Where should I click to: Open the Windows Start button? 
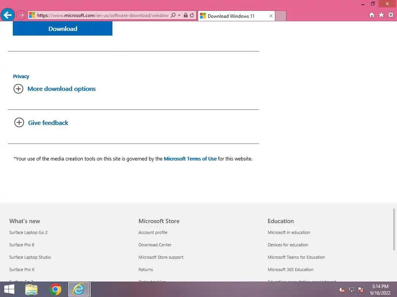(9, 289)
